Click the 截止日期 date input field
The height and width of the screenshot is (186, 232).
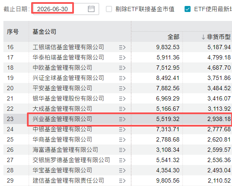(66, 9)
